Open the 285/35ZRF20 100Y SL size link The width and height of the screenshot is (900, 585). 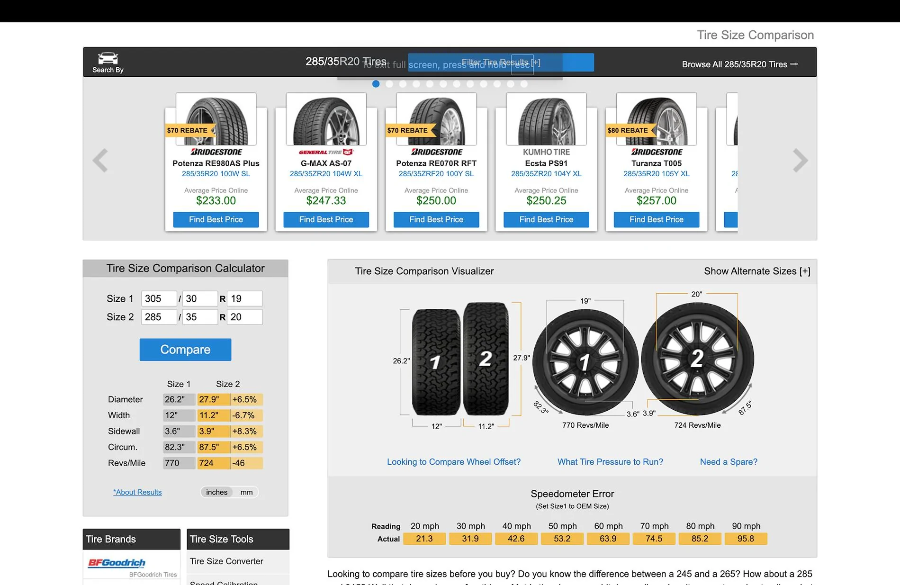pyautogui.click(x=436, y=174)
